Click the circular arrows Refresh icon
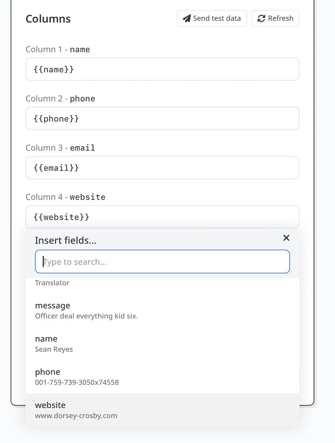Image resolution: width=335 pixels, height=443 pixels. [x=261, y=18]
